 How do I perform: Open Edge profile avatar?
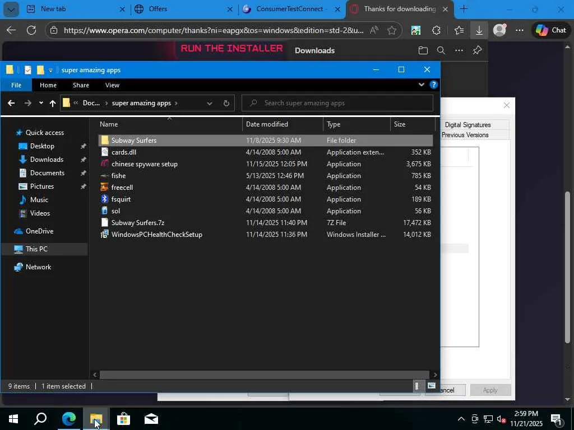coord(499,30)
